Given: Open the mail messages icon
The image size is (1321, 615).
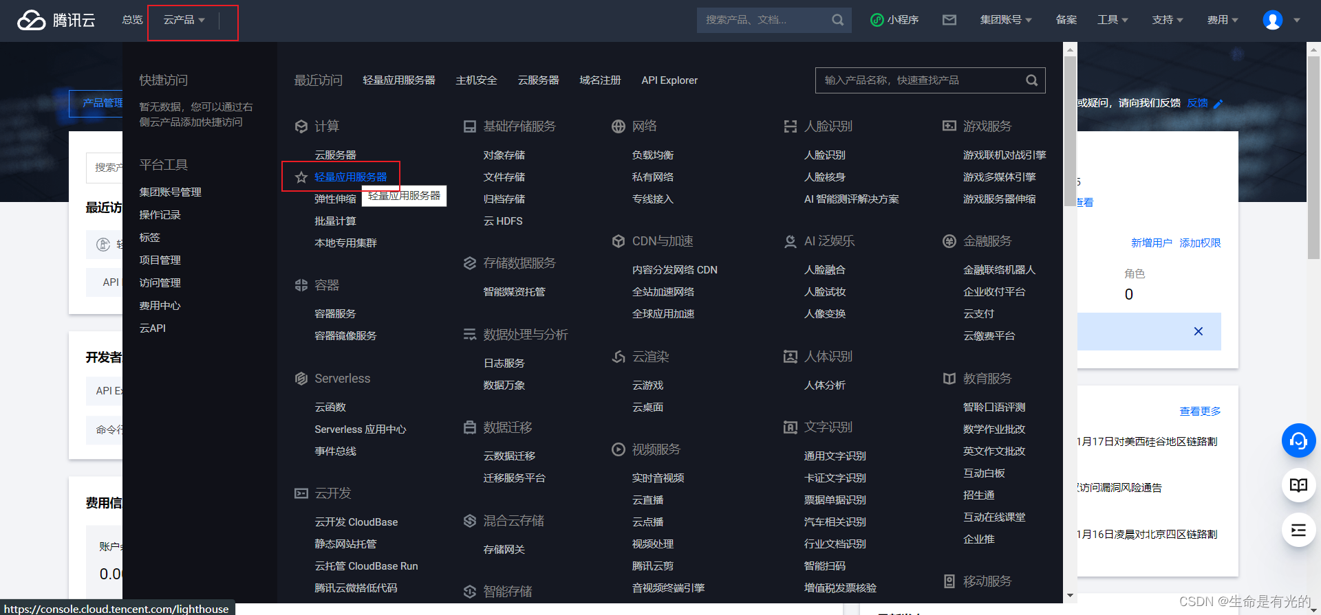Looking at the screenshot, I should 949,20.
